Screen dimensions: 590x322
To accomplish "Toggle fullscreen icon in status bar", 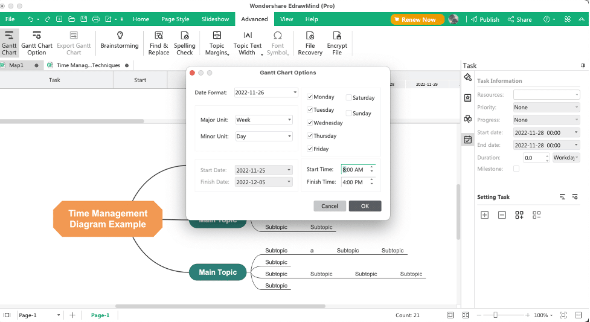I will point(466,315).
